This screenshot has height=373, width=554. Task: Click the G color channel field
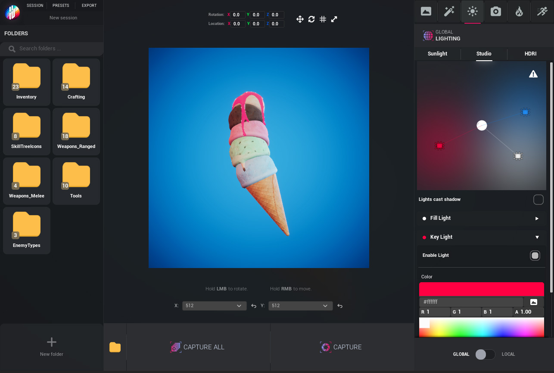[466, 312]
